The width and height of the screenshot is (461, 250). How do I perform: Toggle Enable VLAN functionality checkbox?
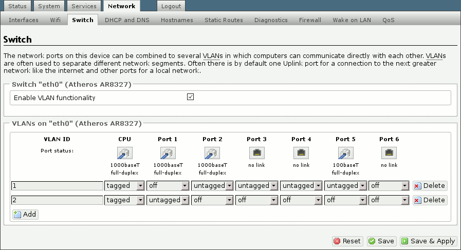tap(190, 97)
